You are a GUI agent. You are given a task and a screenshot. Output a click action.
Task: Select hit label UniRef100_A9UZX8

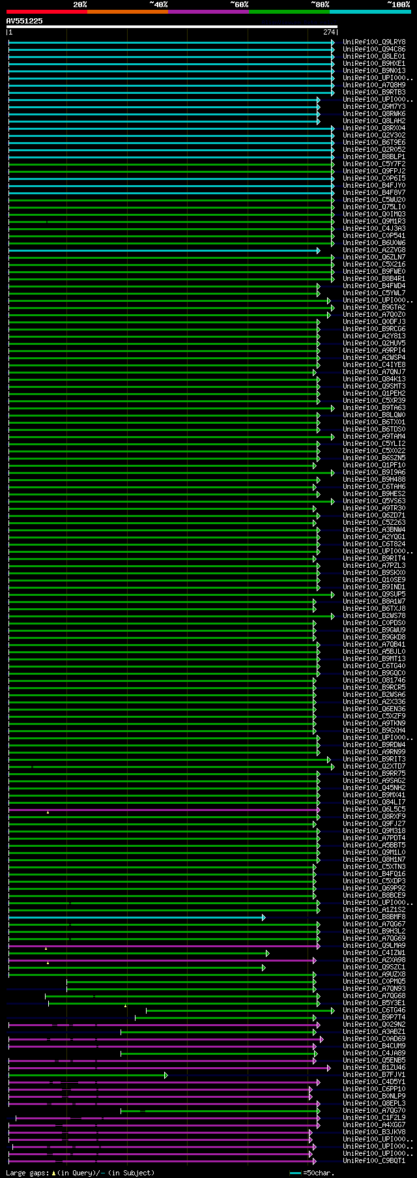[374, 974]
